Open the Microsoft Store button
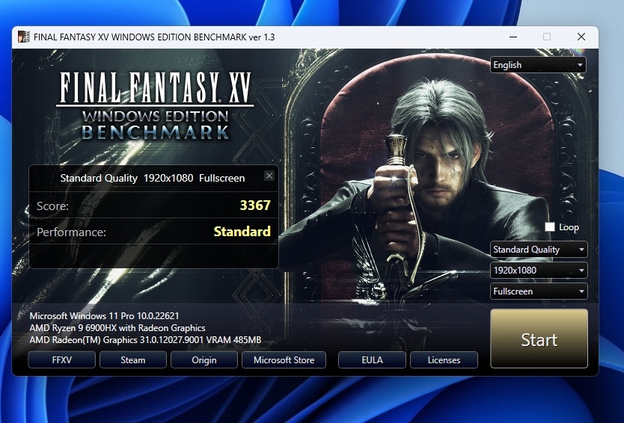Image resolution: width=624 pixels, height=423 pixels. coord(284,360)
